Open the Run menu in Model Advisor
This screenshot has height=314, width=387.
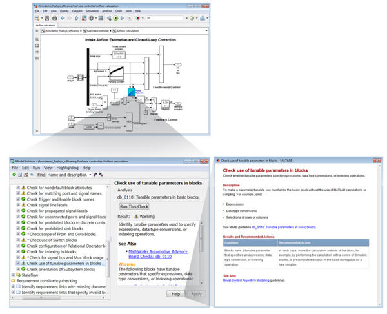click(36, 168)
